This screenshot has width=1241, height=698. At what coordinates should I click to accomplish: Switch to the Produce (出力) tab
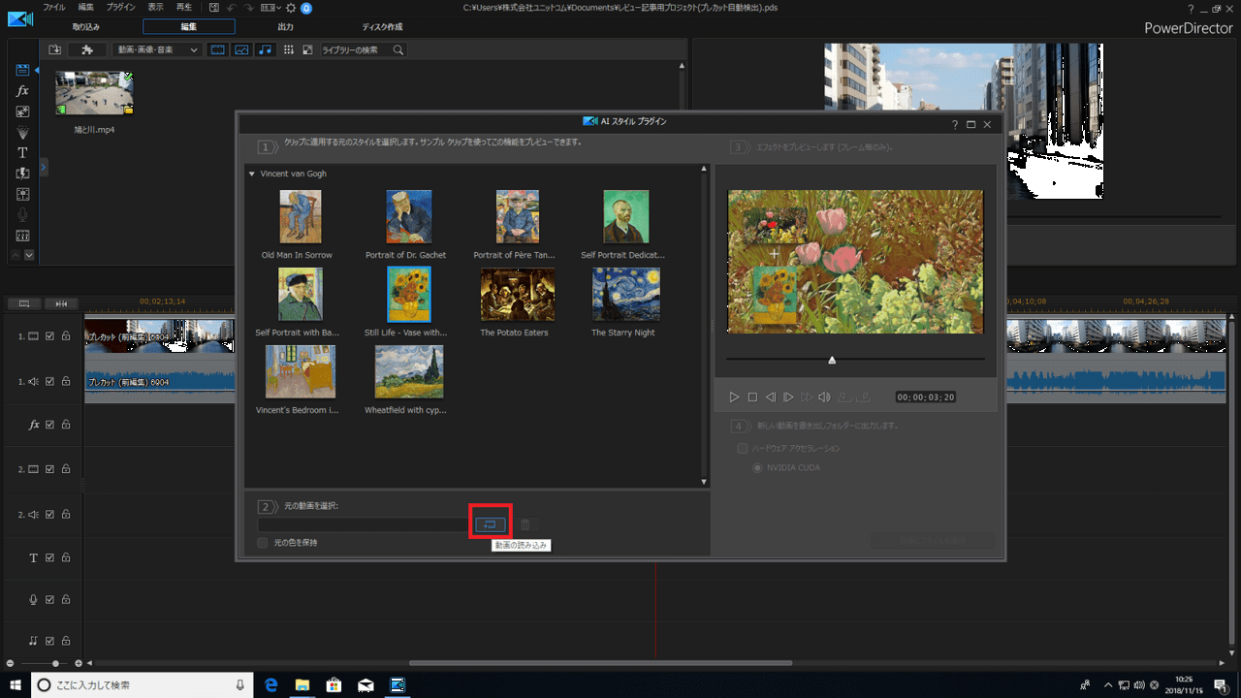click(285, 27)
